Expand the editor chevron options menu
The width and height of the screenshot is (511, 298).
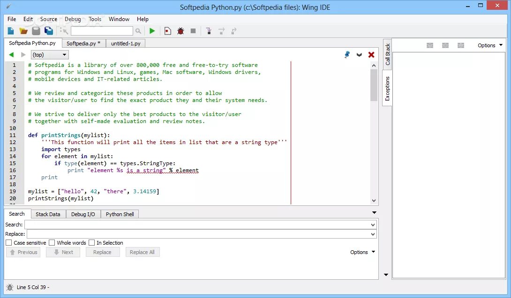[x=359, y=55]
